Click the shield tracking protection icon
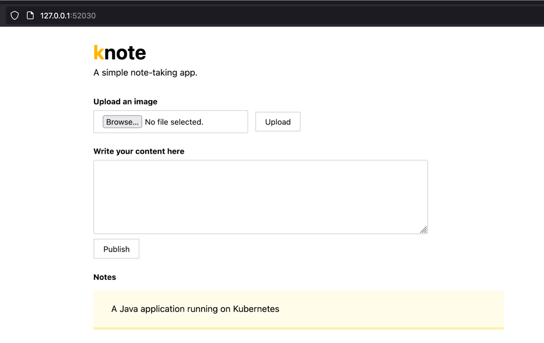Image resolution: width=544 pixels, height=343 pixels. pyautogui.click(x=15, y=15)
